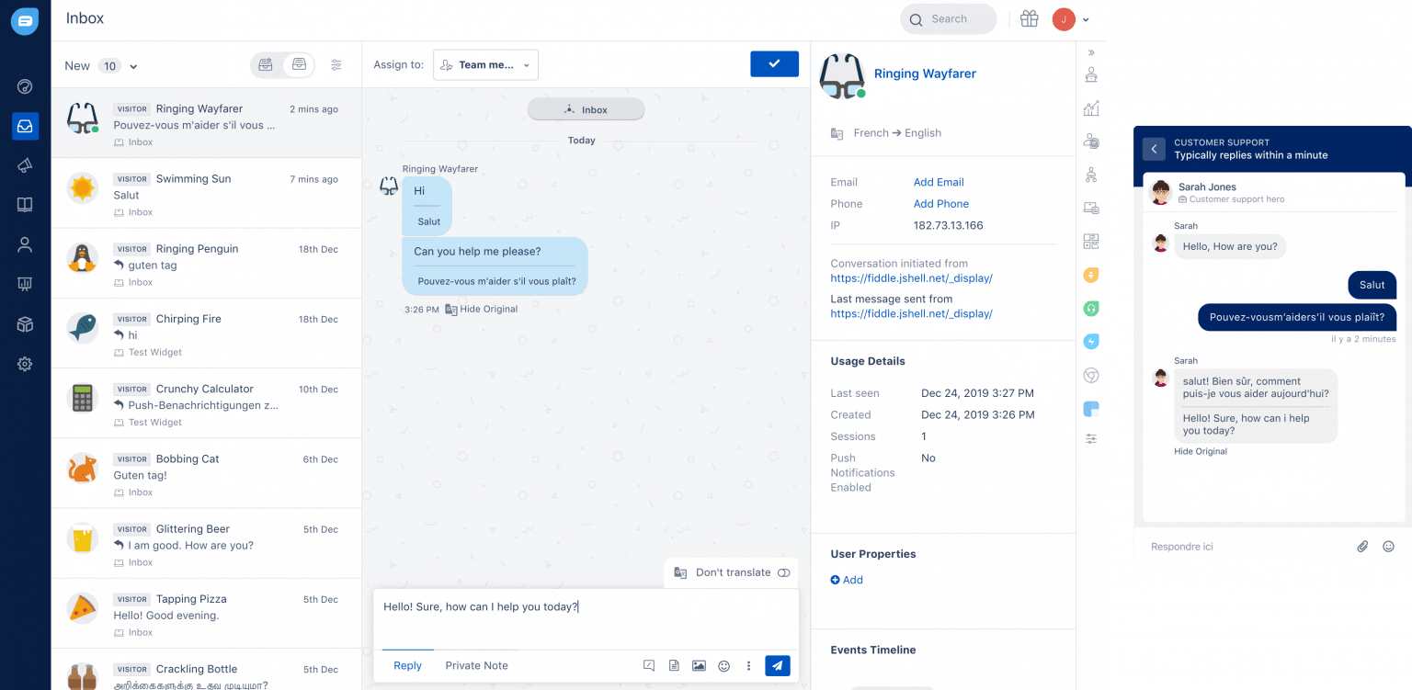Expand the user profile avatar menu

[1071, 19]
